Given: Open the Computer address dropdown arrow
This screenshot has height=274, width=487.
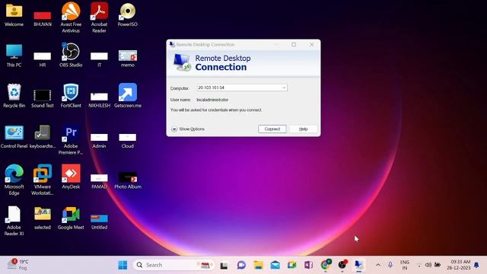Looking at the screenshot, I should click(284, 88).
